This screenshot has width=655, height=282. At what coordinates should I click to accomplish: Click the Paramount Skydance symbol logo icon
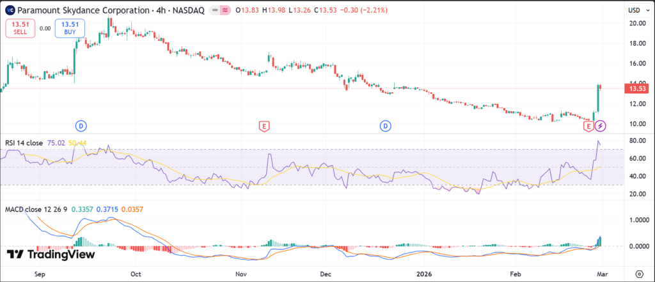11,10
